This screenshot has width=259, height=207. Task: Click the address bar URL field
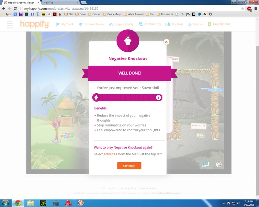[x=132, y=9]
